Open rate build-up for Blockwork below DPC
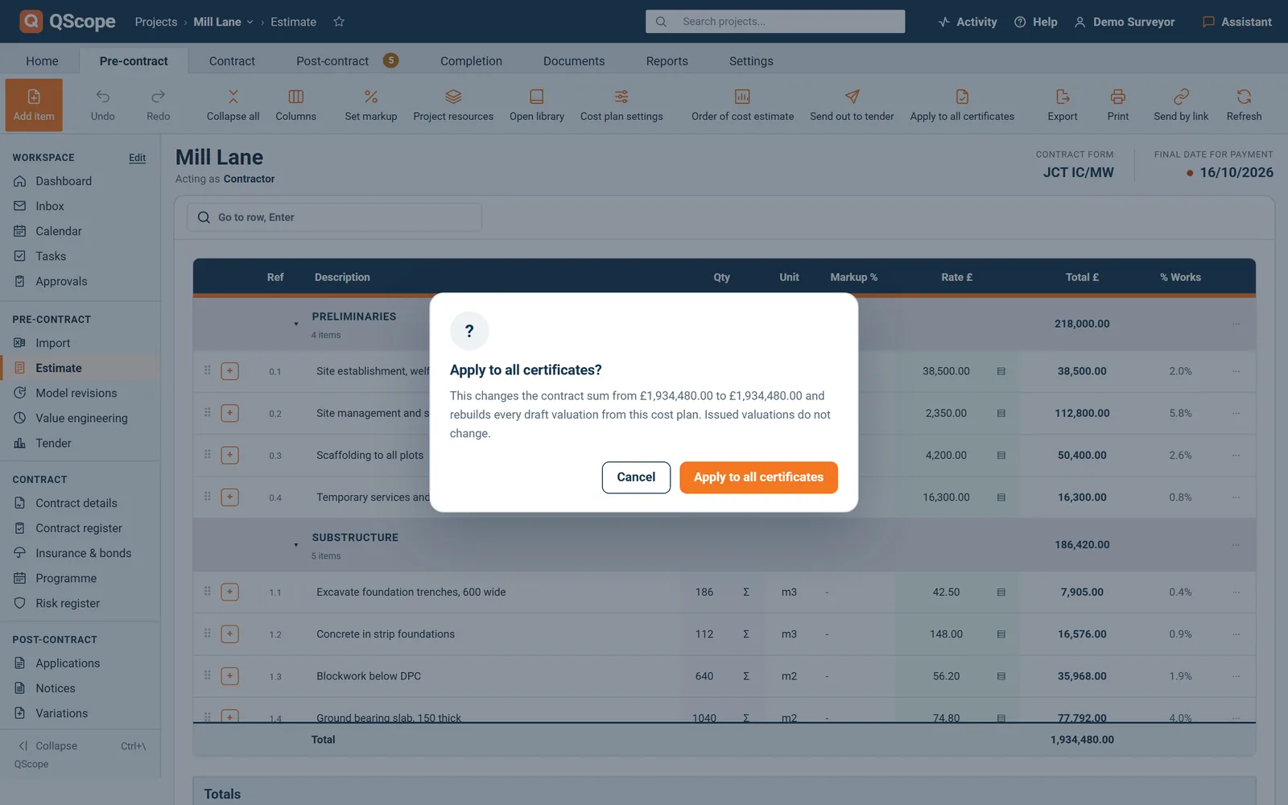 tap(1001, 676)
